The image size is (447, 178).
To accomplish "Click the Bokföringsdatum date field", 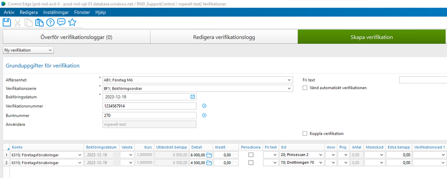I will (150, 97).
